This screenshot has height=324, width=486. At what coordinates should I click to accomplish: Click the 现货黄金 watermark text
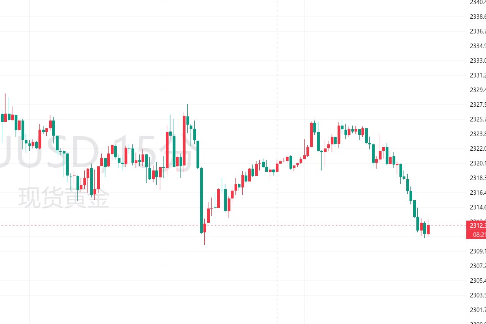pos(64,198)
